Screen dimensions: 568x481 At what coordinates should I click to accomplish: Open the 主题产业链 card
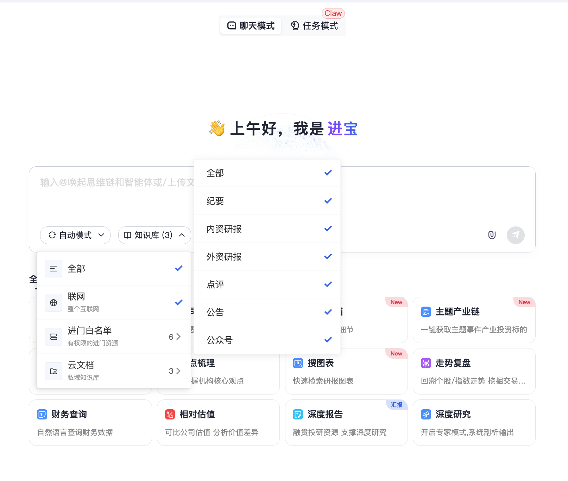(x=474, y=320)
